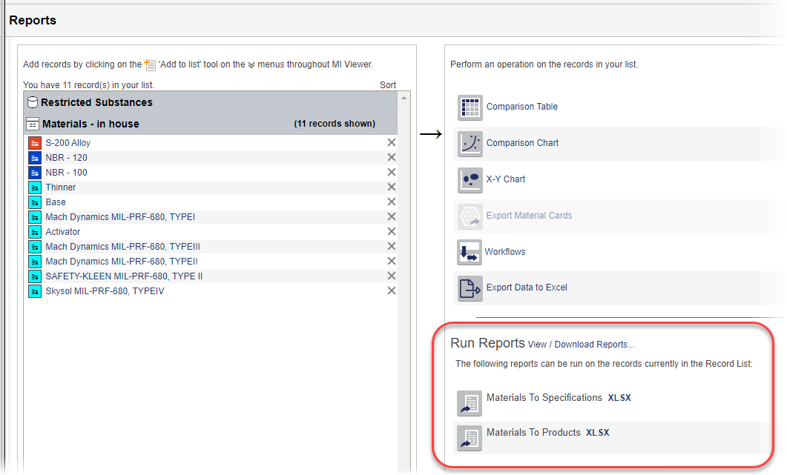
Task: Open the NBR - 120 record link
Action: click(66, 158)
